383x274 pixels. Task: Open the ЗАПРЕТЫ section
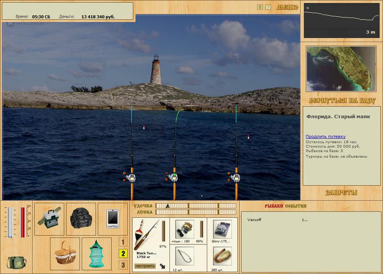[341, 193]
